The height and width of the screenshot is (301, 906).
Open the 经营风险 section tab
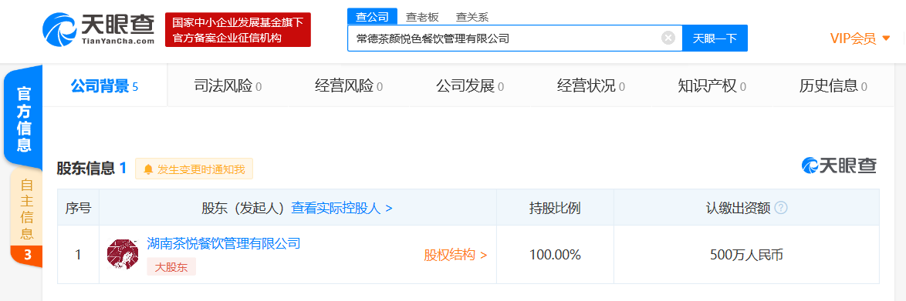coord(348,86)
